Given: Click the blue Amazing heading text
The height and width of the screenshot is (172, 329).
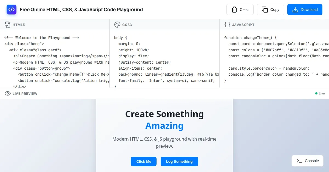Looking at the screenshot, I should click(164, 126).
